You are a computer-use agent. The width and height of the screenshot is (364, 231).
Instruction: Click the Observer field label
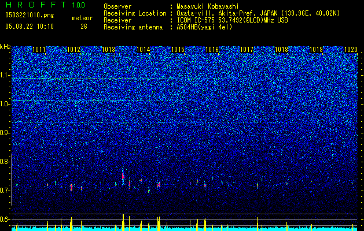click(x=117, y=6)
